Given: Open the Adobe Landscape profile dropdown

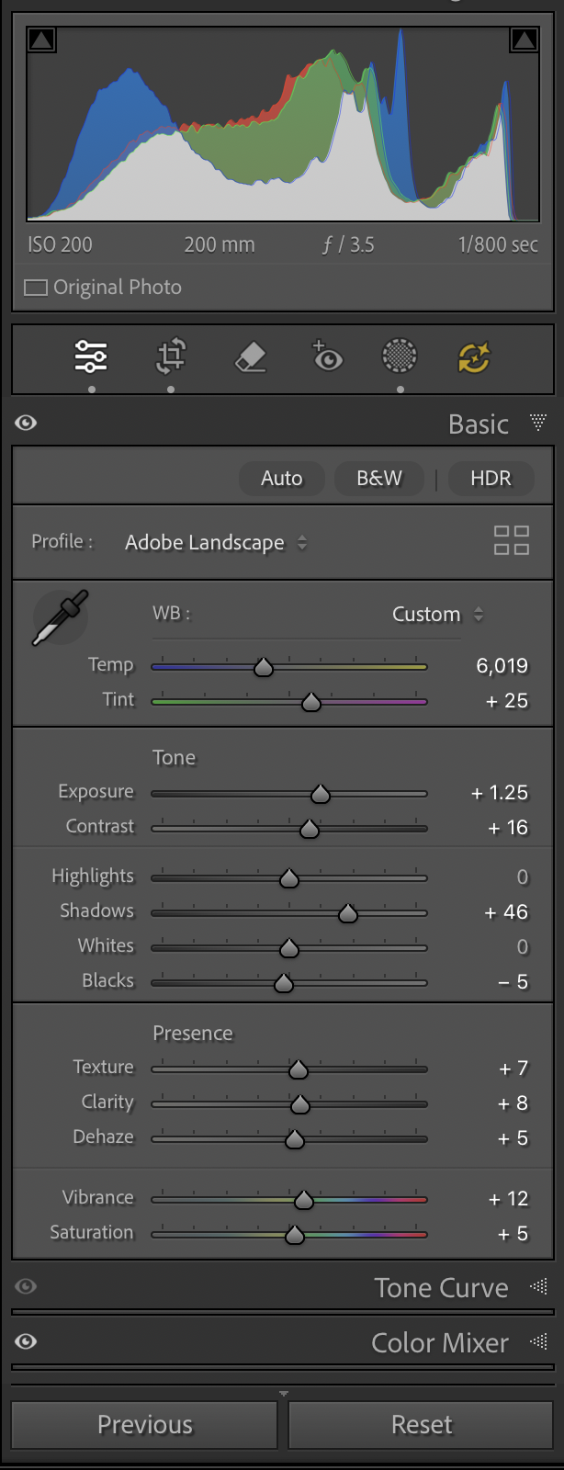Looking at the screenshot, I should tap(216, 542).
